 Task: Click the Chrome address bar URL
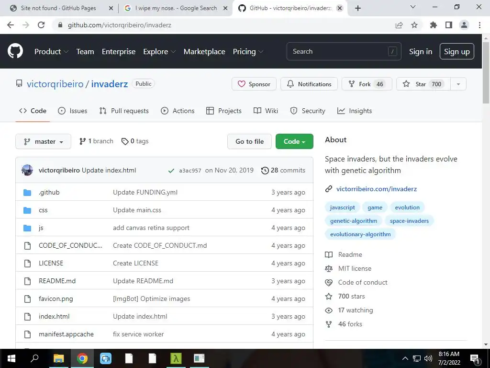pyautogui.click(x=119, y=25)
